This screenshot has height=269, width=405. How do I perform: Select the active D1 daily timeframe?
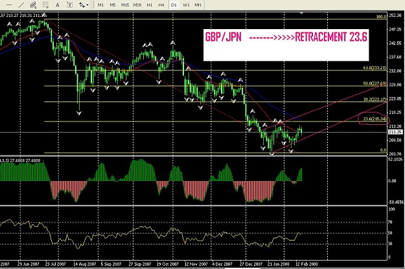[174, 5]
